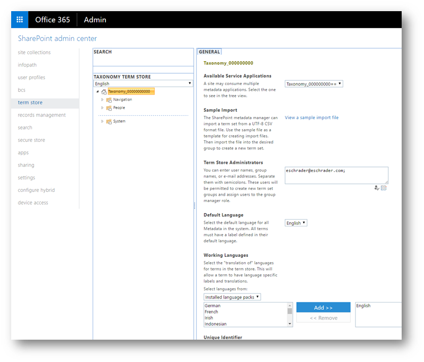The image size is (424, 362).
Task: Collapse the Taxonomy root node
Action: coord(97,91)
